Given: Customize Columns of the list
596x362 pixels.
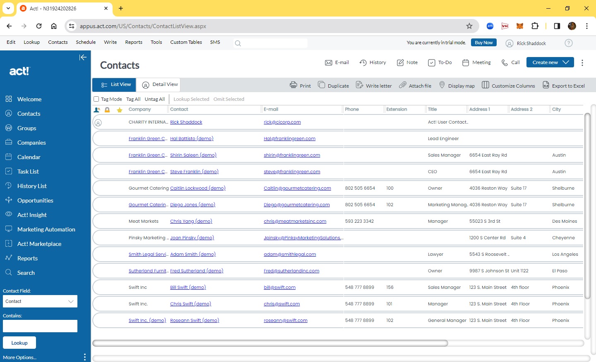Looking at the screenshot, I should 508,85.
